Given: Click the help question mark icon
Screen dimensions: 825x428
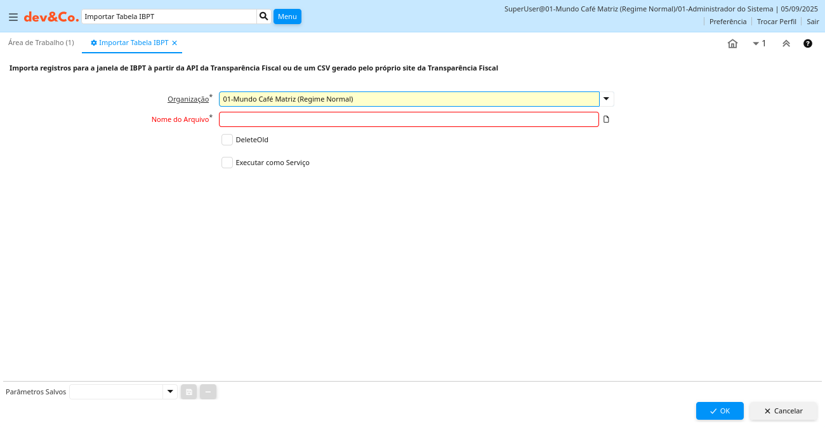Looking at the screenshot, I should point(808,44).
